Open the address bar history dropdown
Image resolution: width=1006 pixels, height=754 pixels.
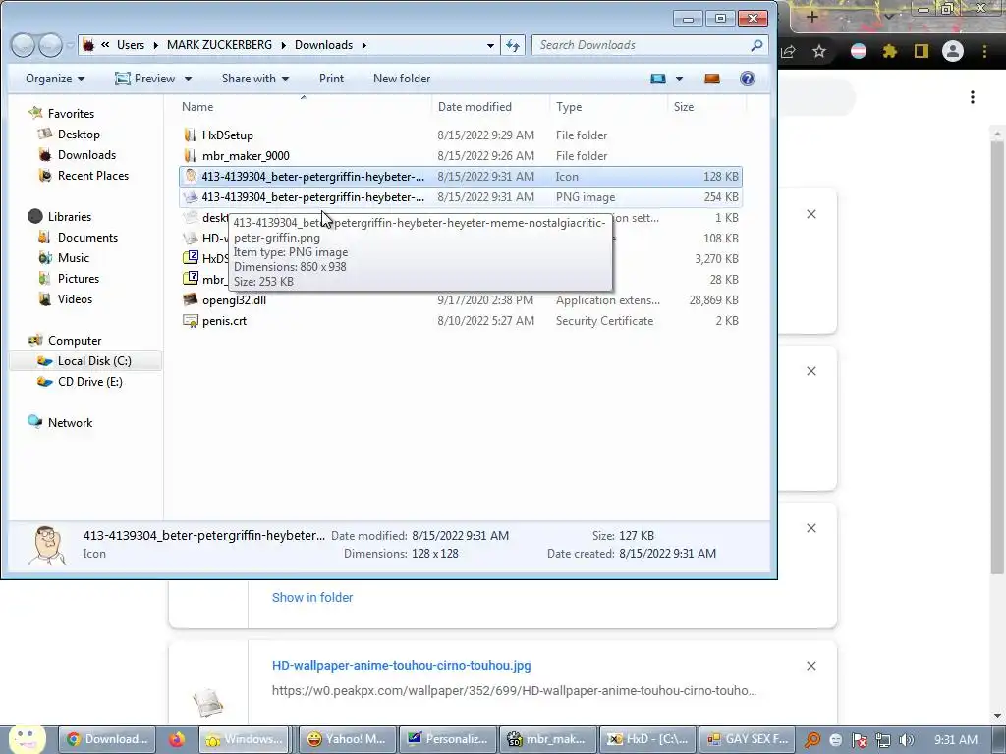click(490, 45)
